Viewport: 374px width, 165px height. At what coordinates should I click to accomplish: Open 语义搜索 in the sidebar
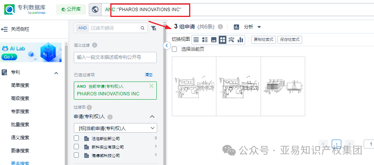[20, 138]
